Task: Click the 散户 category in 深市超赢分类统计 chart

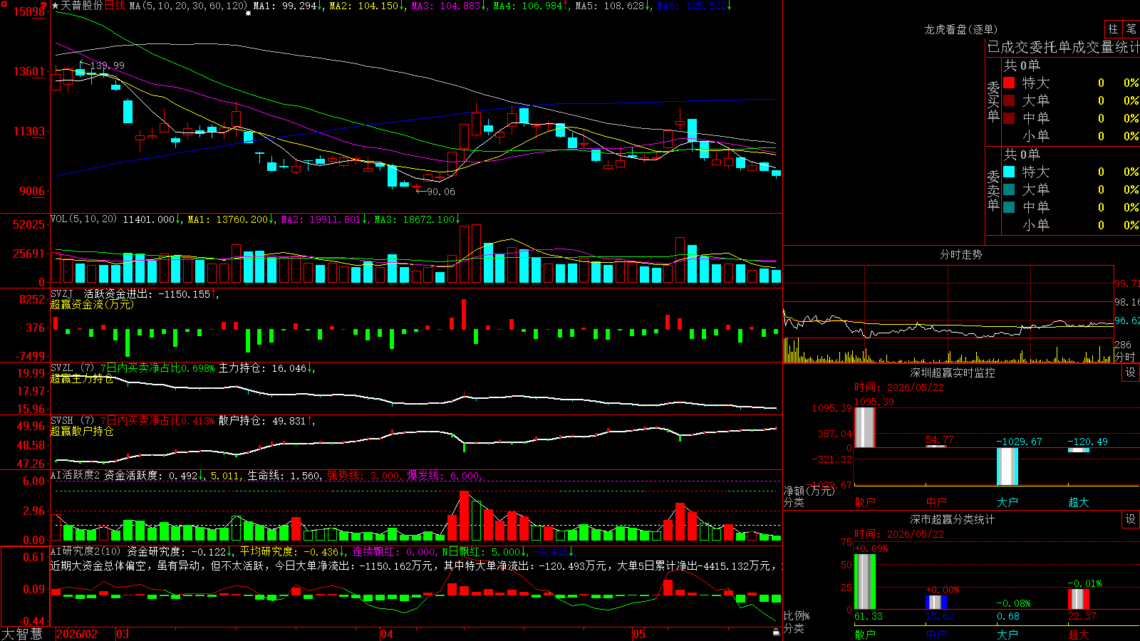Action: (864, 634)
